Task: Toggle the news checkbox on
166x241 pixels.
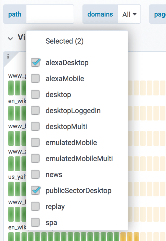Action: tap(35, 175)
